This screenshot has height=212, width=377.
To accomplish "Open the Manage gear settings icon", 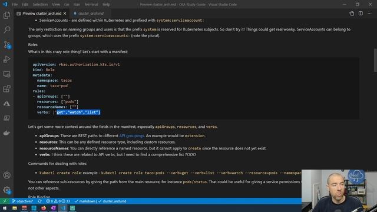I will tap(6, 190).
